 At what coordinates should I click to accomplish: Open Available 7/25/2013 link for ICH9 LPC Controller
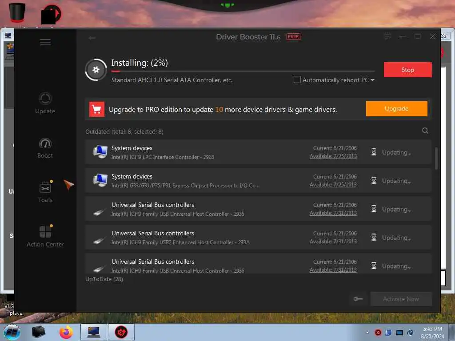pos(333,156)
